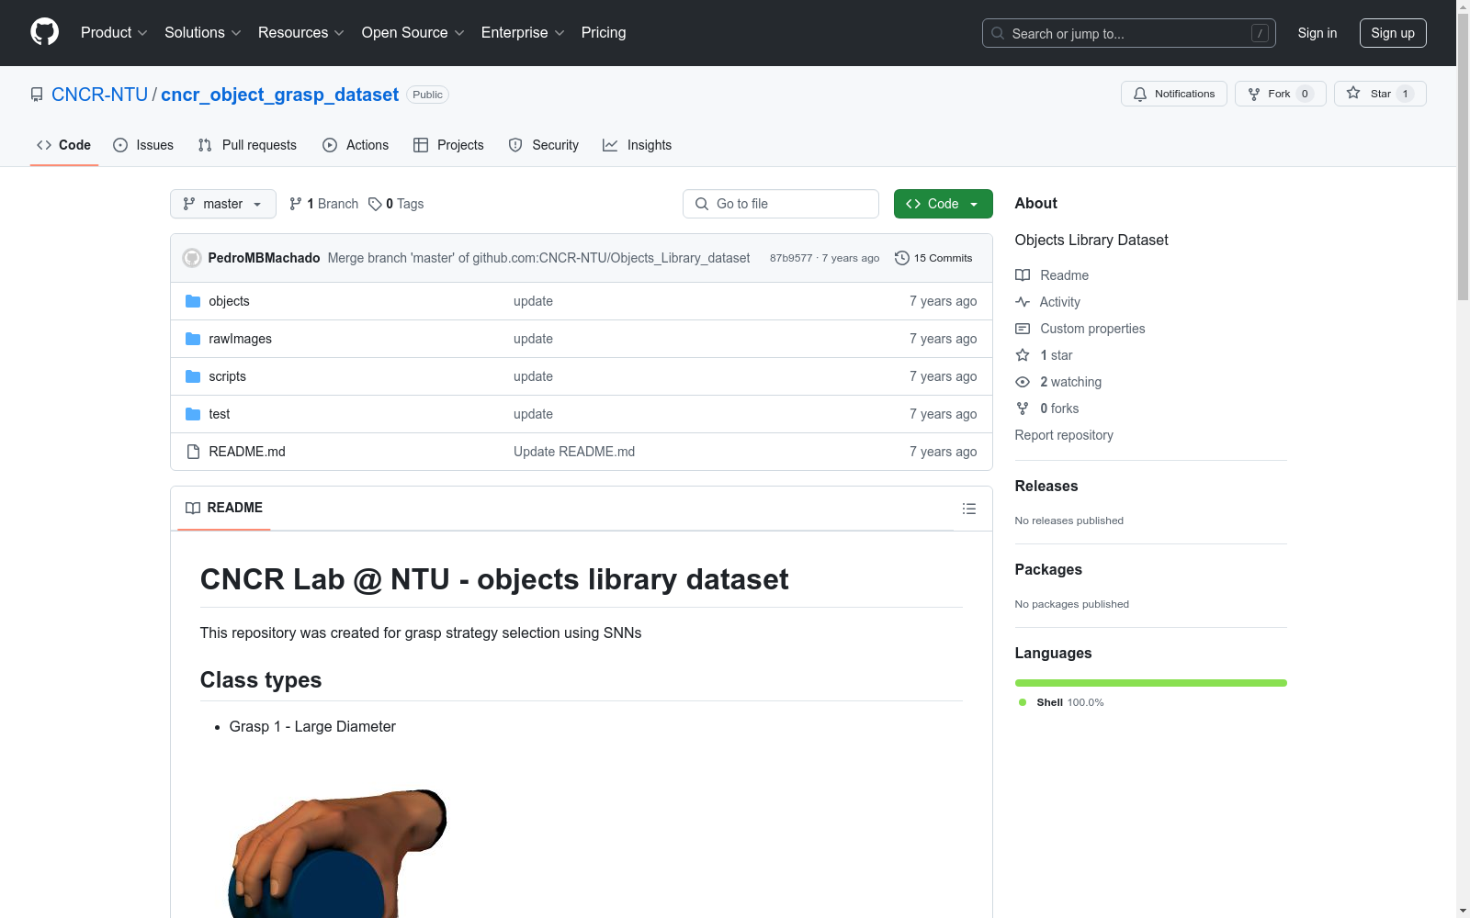Click the star icon beside 1 star

coord(1023,355)
